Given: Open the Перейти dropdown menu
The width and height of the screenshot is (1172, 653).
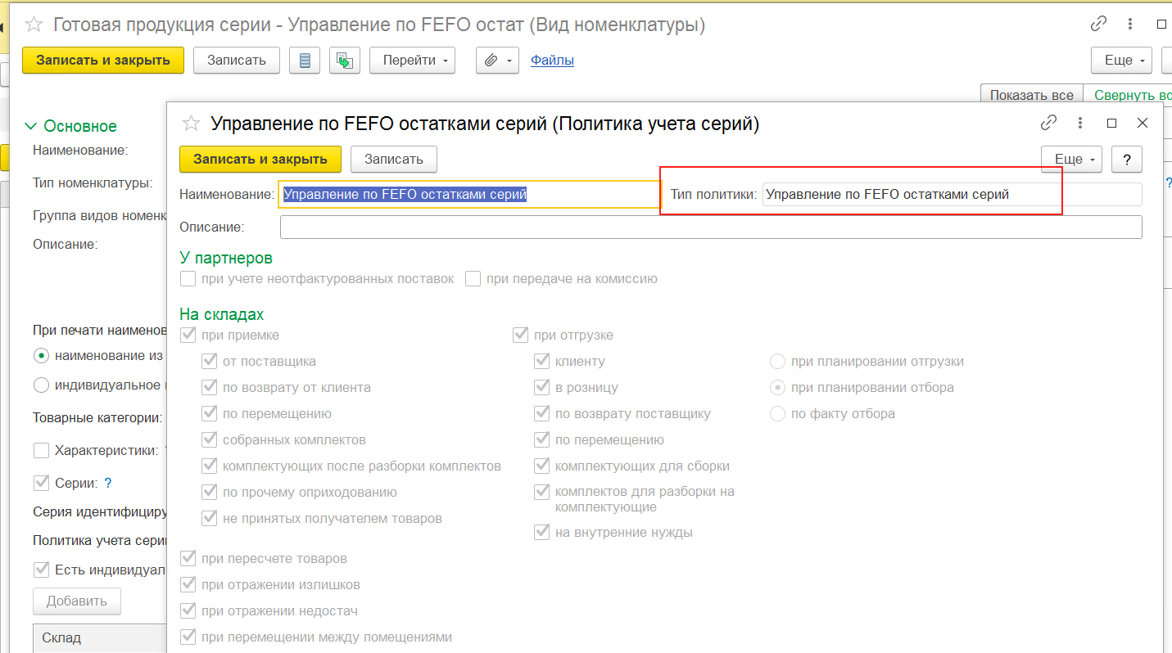Looking at the screenshot, I should coord(412,61).
